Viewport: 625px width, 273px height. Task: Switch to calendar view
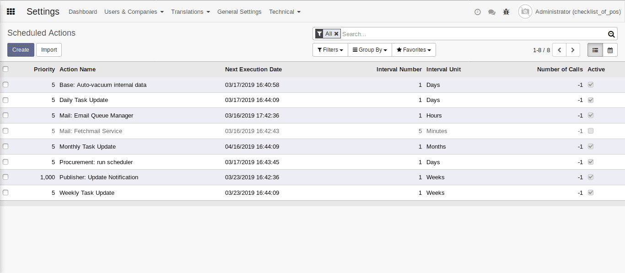(x=610, y=50)
